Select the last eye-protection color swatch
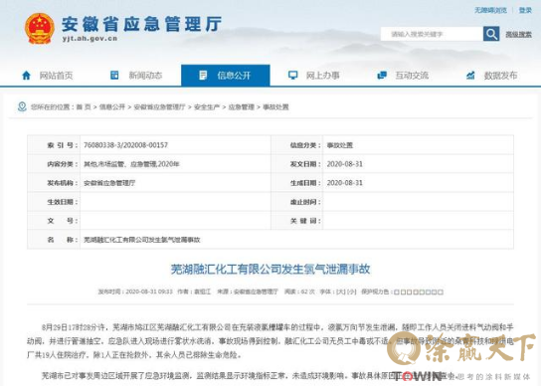541x386 pixels. point(441,292)
